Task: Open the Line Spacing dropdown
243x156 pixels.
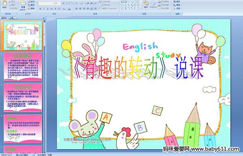Action: (96, 3)
